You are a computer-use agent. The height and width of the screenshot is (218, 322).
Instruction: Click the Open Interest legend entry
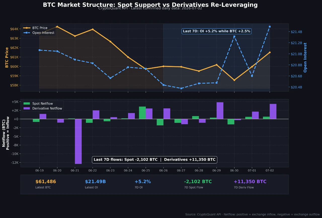point(39,33)
